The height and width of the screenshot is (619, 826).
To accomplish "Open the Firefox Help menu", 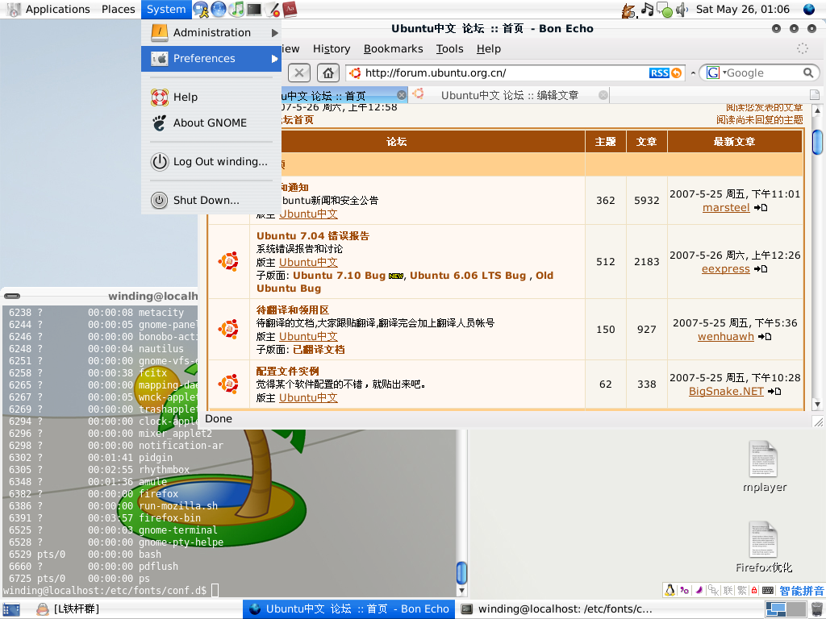I will [x=488, y=49].
